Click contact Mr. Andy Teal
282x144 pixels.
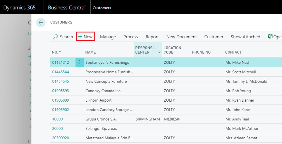(237, 119)
